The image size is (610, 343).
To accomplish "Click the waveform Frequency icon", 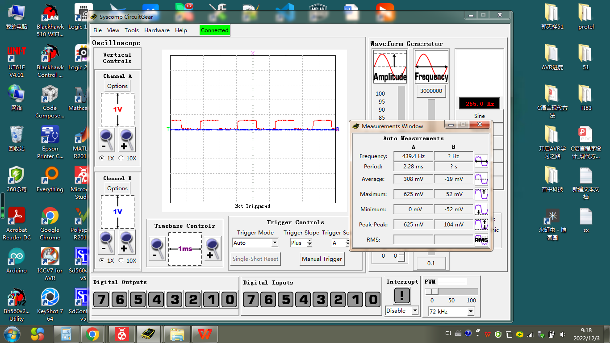I will [431, 67].
